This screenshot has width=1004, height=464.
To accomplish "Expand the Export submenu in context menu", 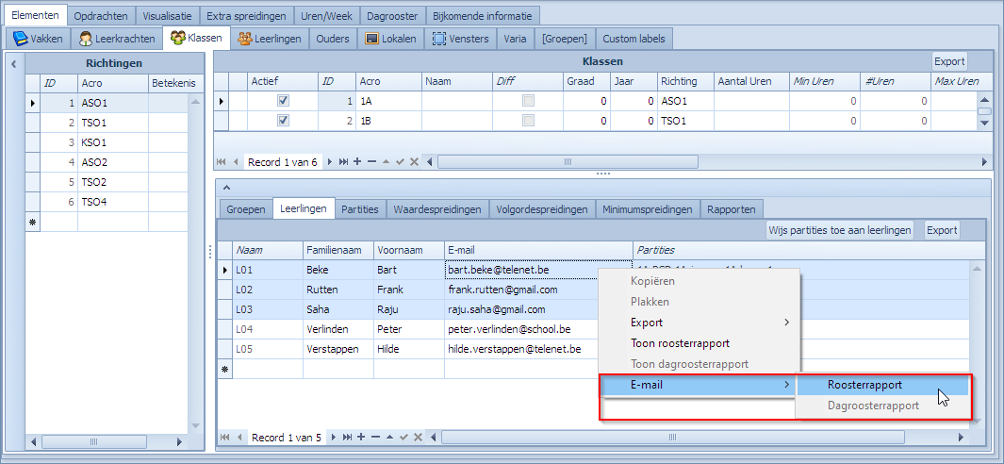I will coord(699,323).
